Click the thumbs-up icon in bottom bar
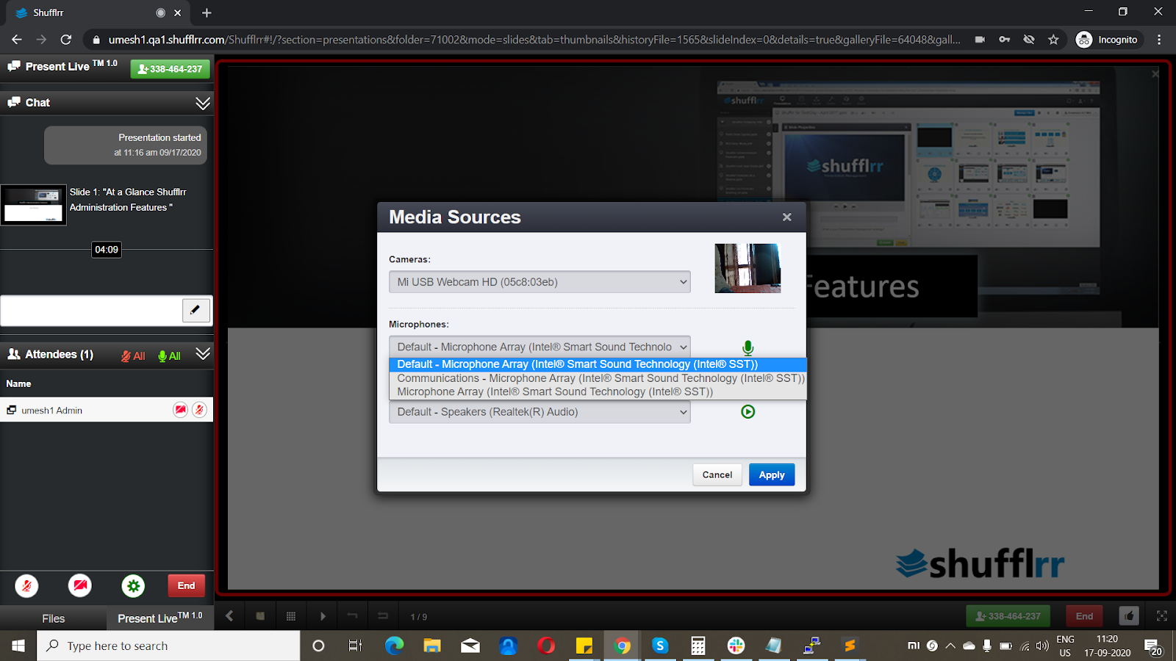The width and height of the screenshot is (1176, 661). (x=1129, y=616)
